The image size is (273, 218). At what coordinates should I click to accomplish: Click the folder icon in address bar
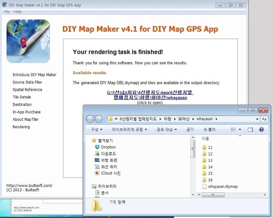111,119
